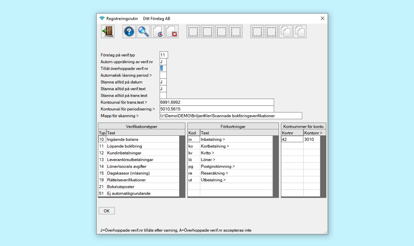Click the diamond app icon in title bar

(102, 18)
